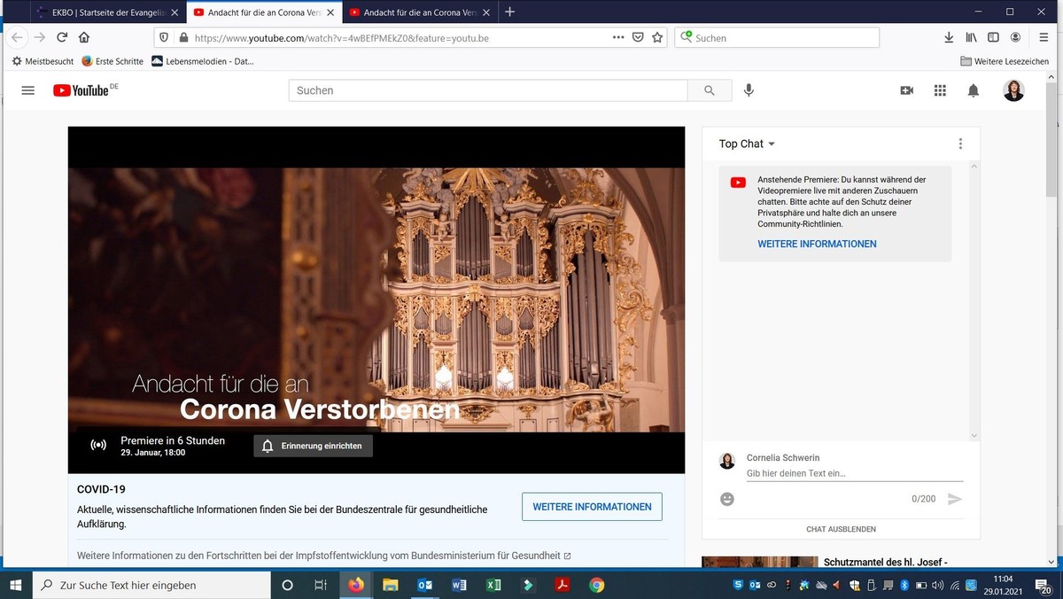The height and width of the screenshot is (599, 1063).
Task: Open the Lebensmelodien bookmark
Action: coord(203,61)
